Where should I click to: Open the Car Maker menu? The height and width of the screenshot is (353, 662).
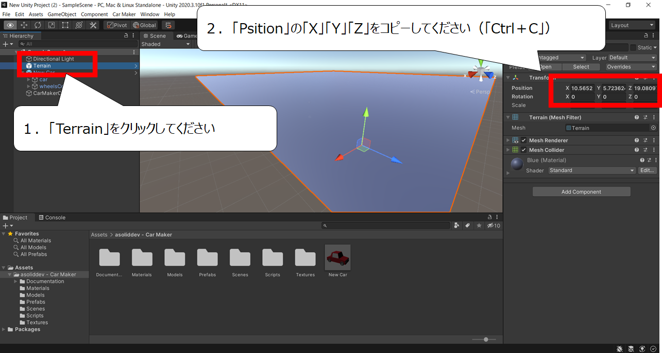click(x=124, y=14)
